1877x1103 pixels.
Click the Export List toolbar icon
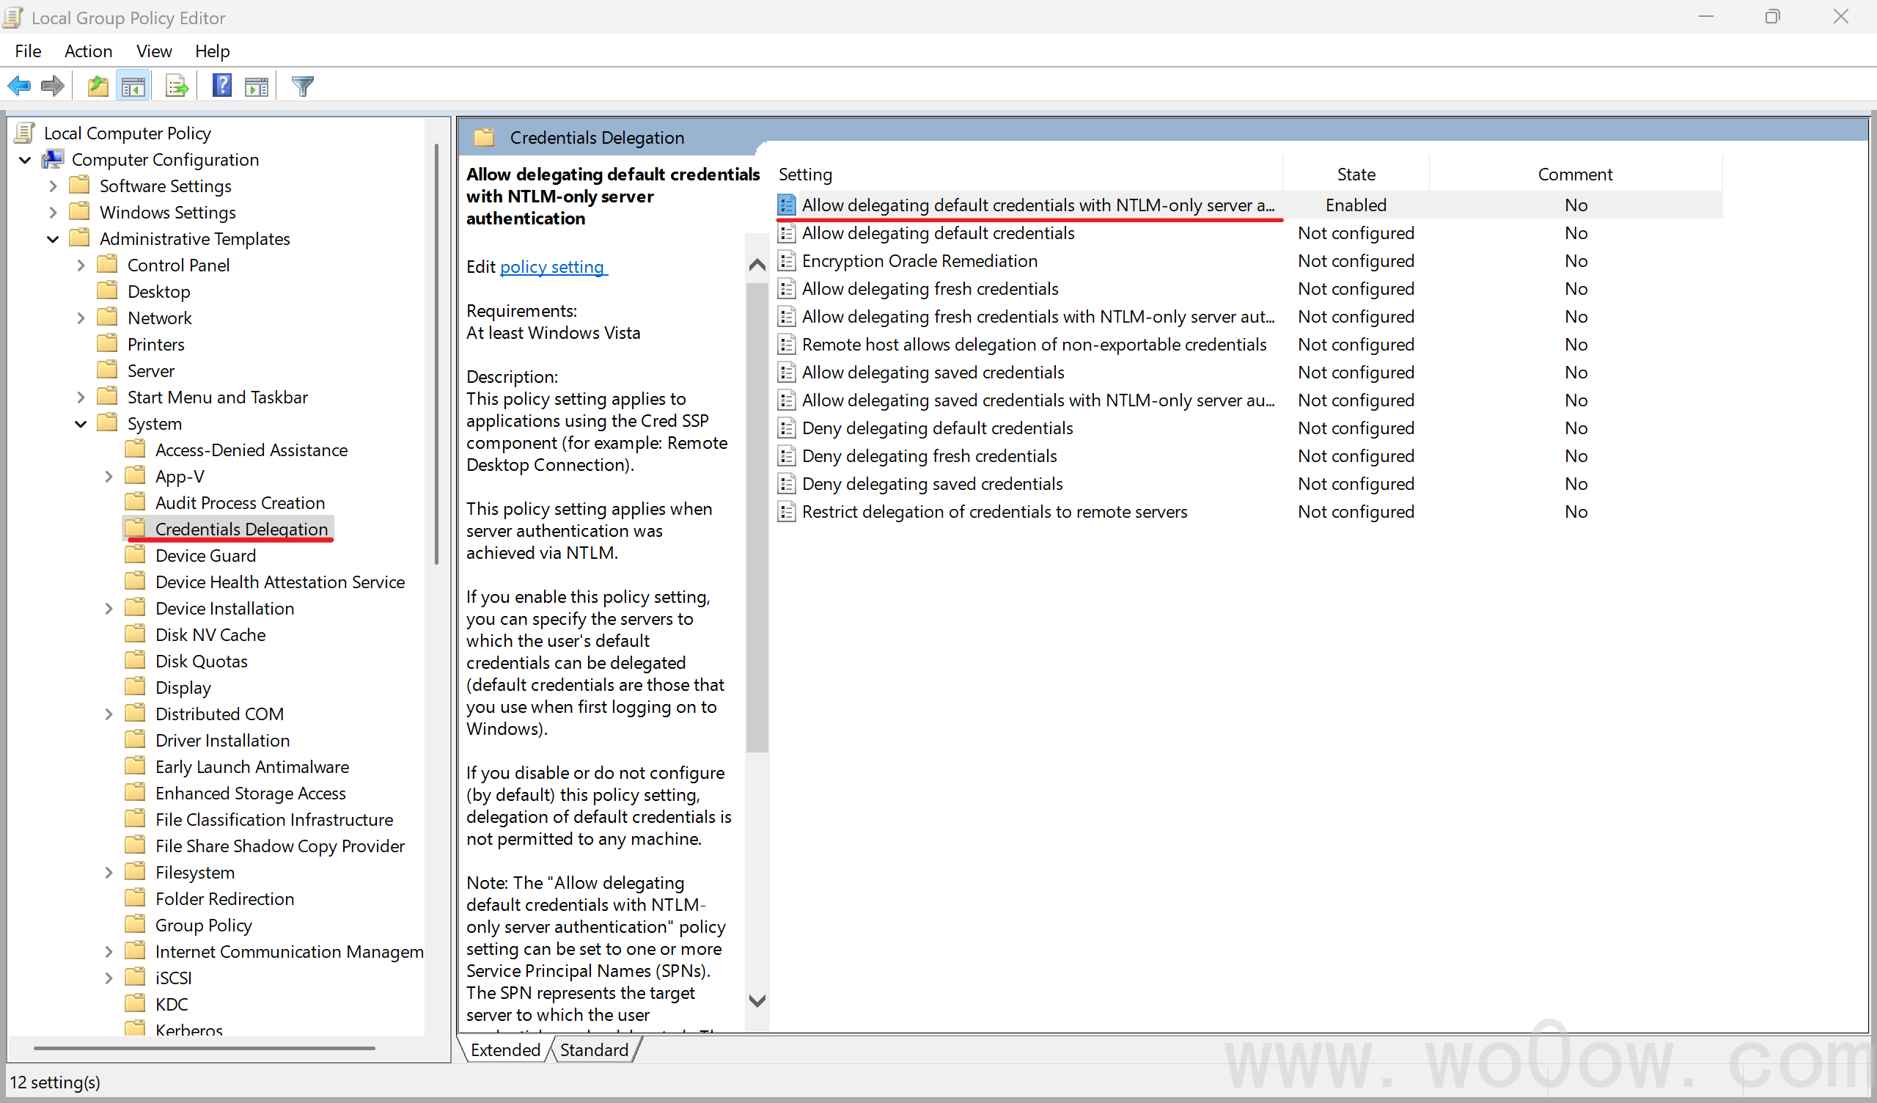pyautogui.click(x=177, y=86)
